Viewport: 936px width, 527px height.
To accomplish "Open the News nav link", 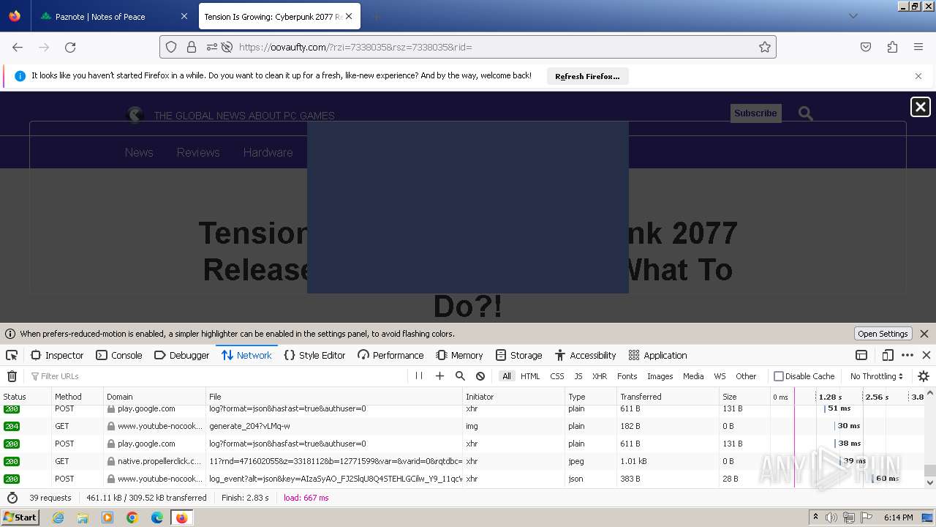I will [x=139, y=152].
